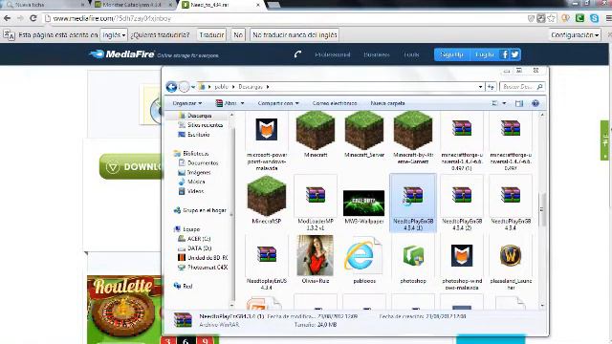Screen dimensions: 612x344
Task: Click the browser back button
Action: (x=7, y=18)
